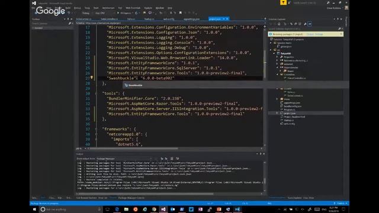Collapse the "frameworks" JSON section
379x213 pixels.
point(96,129)
